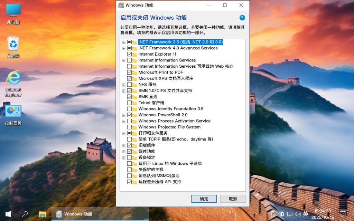Disable SMB 1.0/CIFS 文件共享支持

[130, 91]
